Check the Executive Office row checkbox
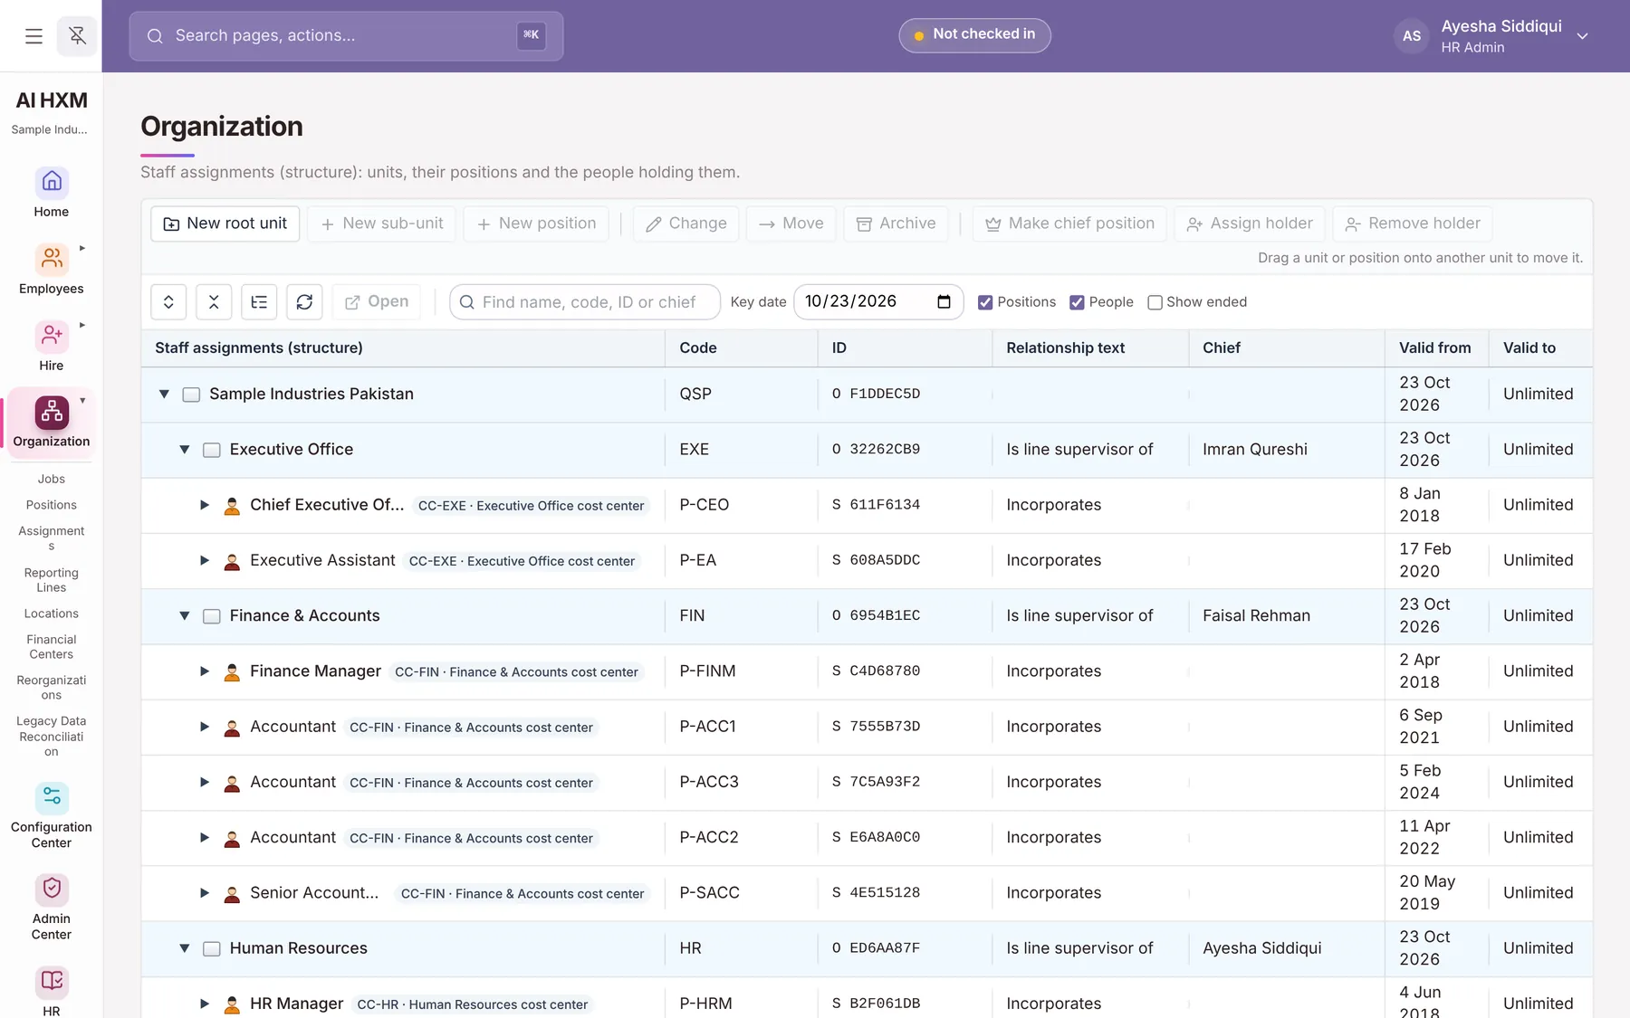This screenshot has width=1630, height=1018. pyautogui.click(x=211, y=450)
